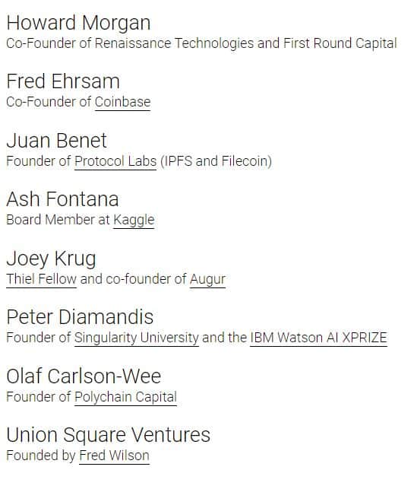
Task: Open the Protocol Labs link
Action: click(115, 161)
